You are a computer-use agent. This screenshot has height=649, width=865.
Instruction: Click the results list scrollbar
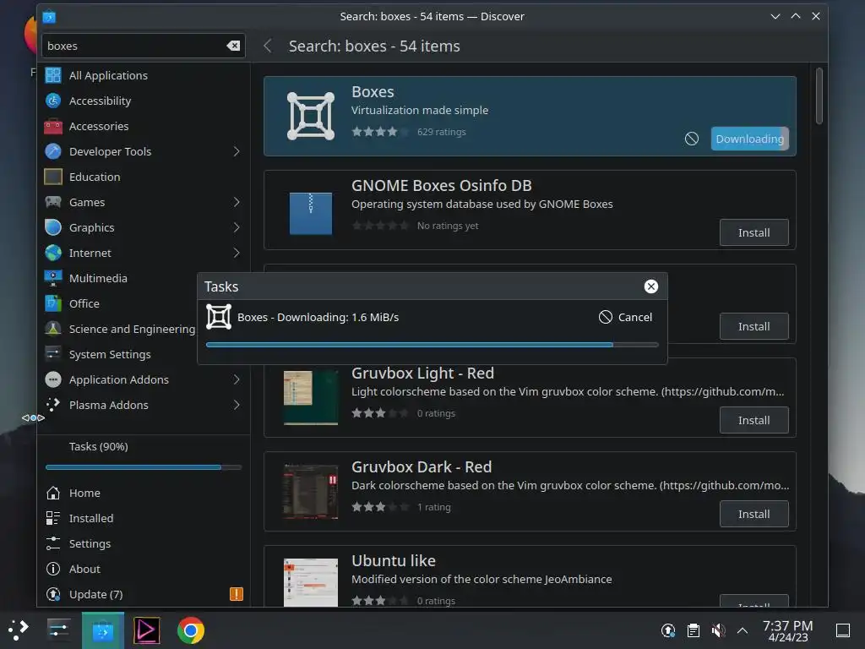pyautogui.click(x=819, y=96)
